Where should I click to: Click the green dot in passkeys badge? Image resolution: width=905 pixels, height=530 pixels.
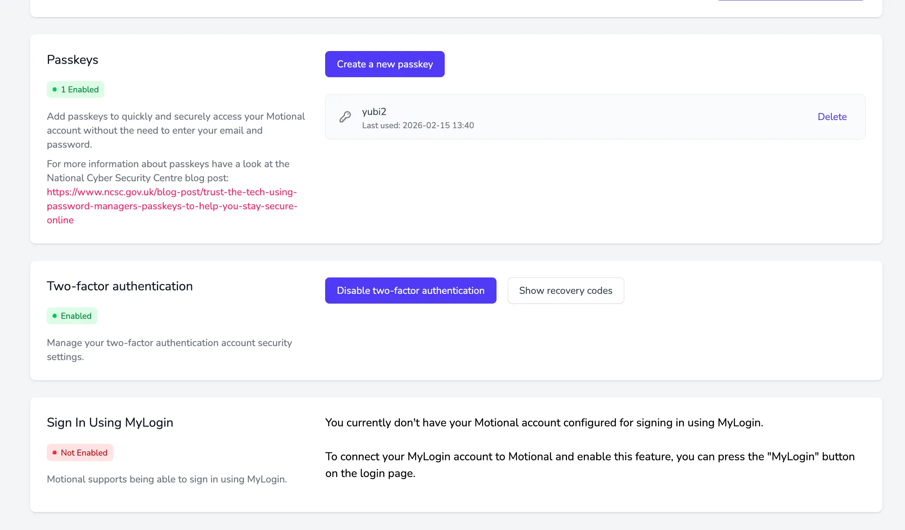pos(55,89)
